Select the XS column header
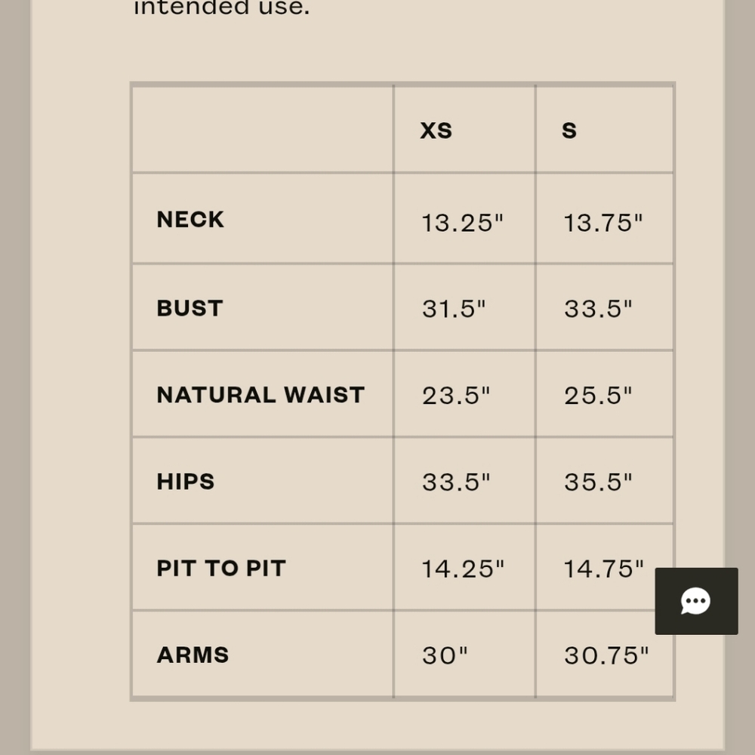 pos(436,131)
